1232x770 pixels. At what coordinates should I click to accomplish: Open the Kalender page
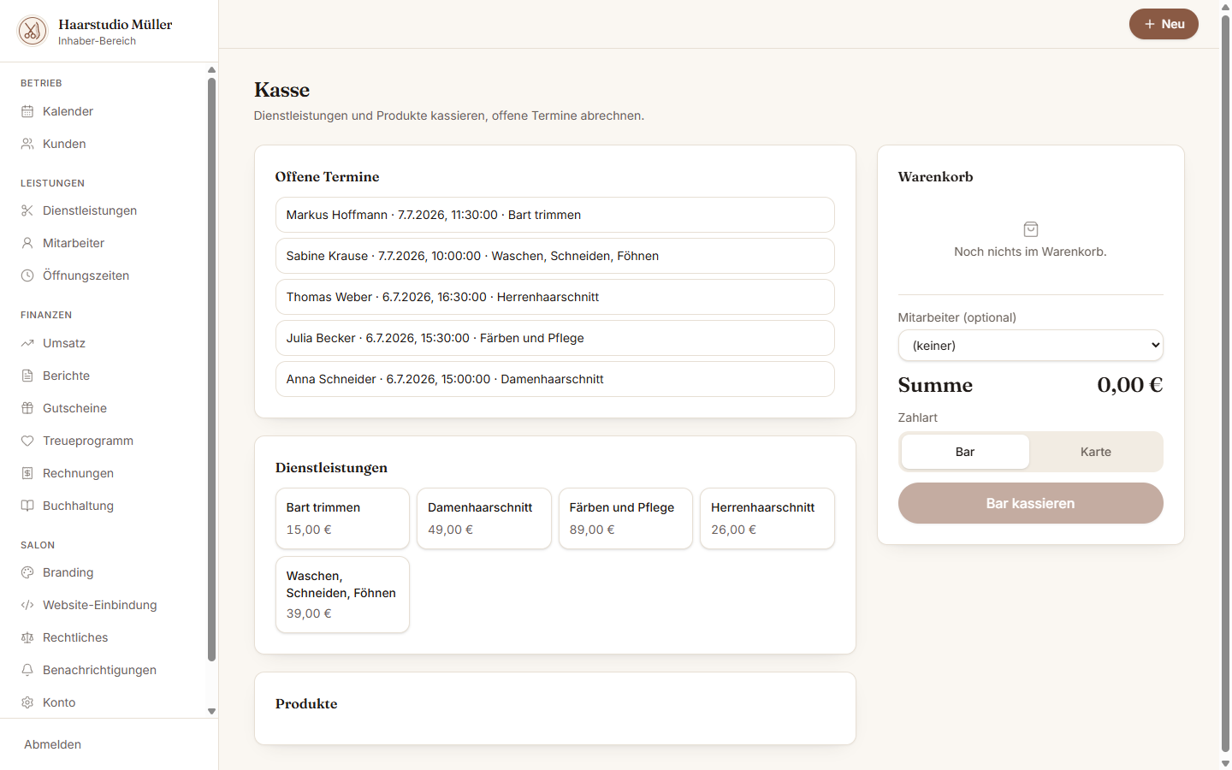103,111
